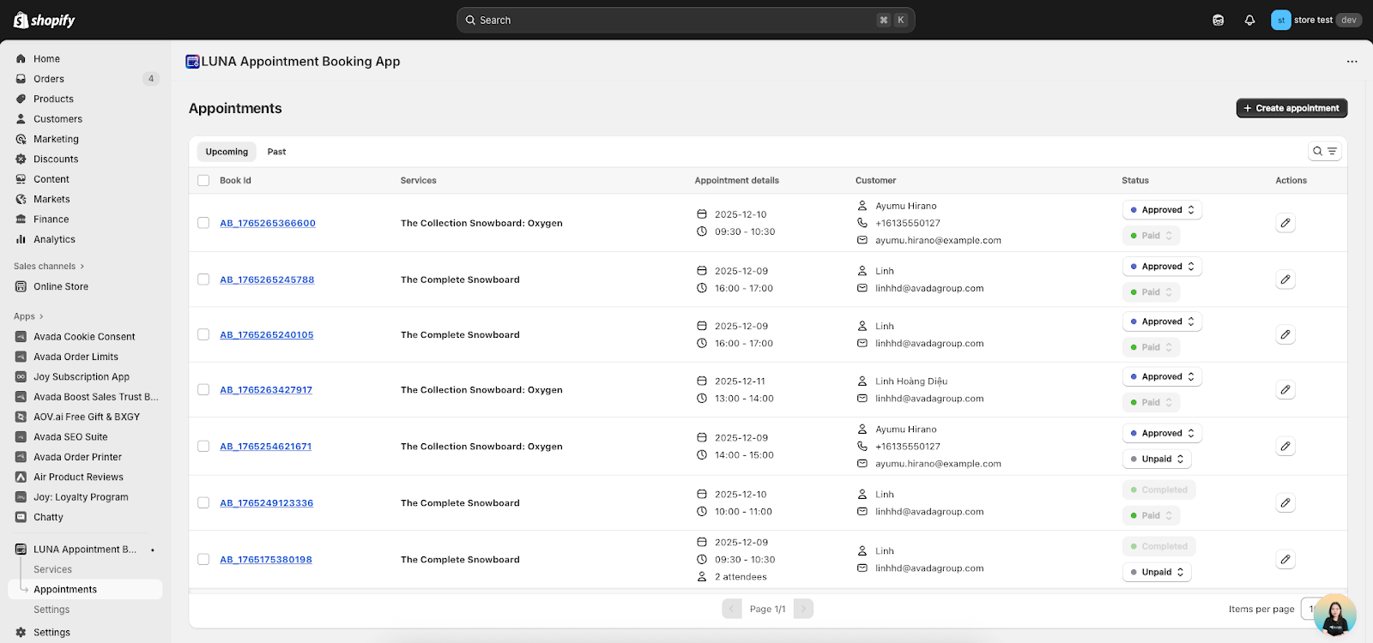Image resolution: width=1373 pixels, height=643 pixels.
Task: Click the Shopify Sidekick icon in top bar
Action: click(x=1218, y=21)
